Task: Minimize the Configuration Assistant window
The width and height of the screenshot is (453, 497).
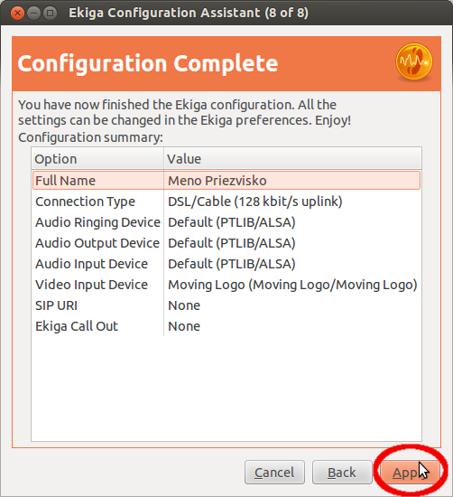Action: [34, 14]
